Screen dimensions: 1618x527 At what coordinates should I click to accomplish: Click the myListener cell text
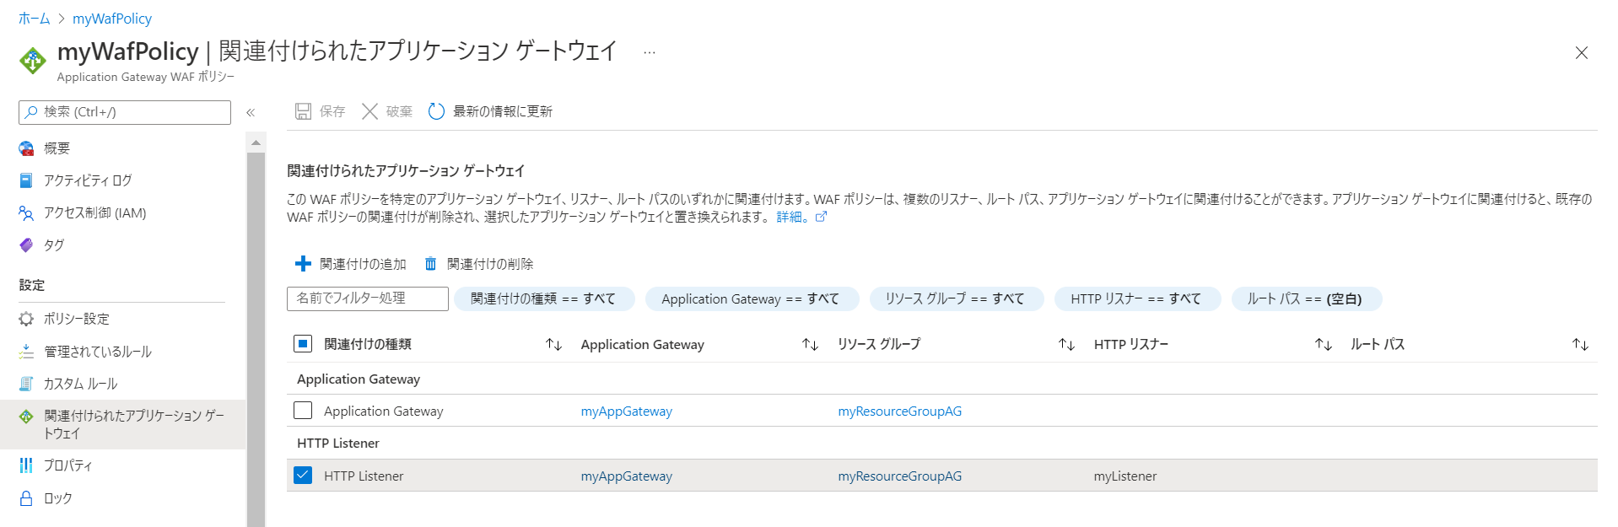click(1125, 476)
